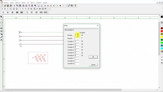
Task: Dismiss the dialog with Cancel
Action: 93,65
